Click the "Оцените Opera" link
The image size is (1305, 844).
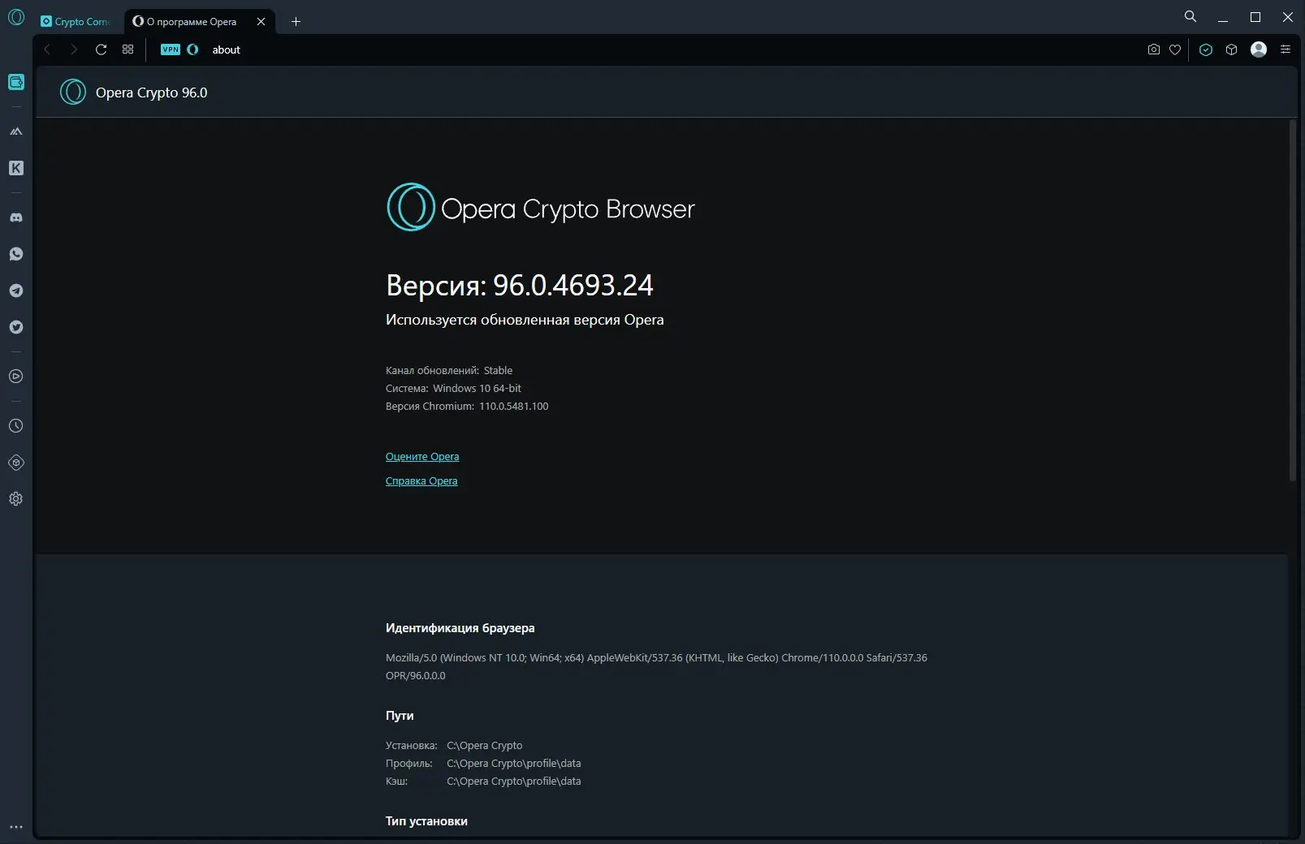[422, 457]
